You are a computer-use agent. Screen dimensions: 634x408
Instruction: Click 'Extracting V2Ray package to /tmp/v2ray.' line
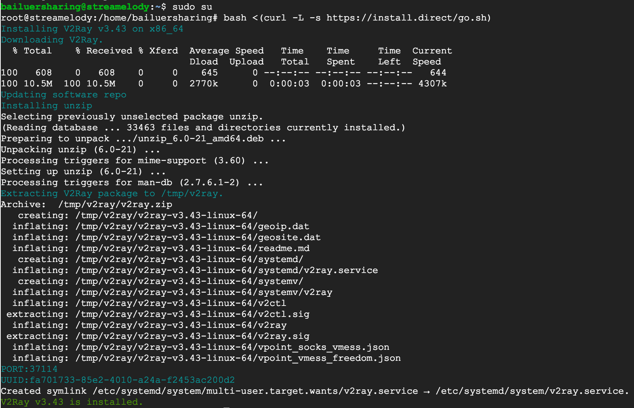(x=112, y=194)
